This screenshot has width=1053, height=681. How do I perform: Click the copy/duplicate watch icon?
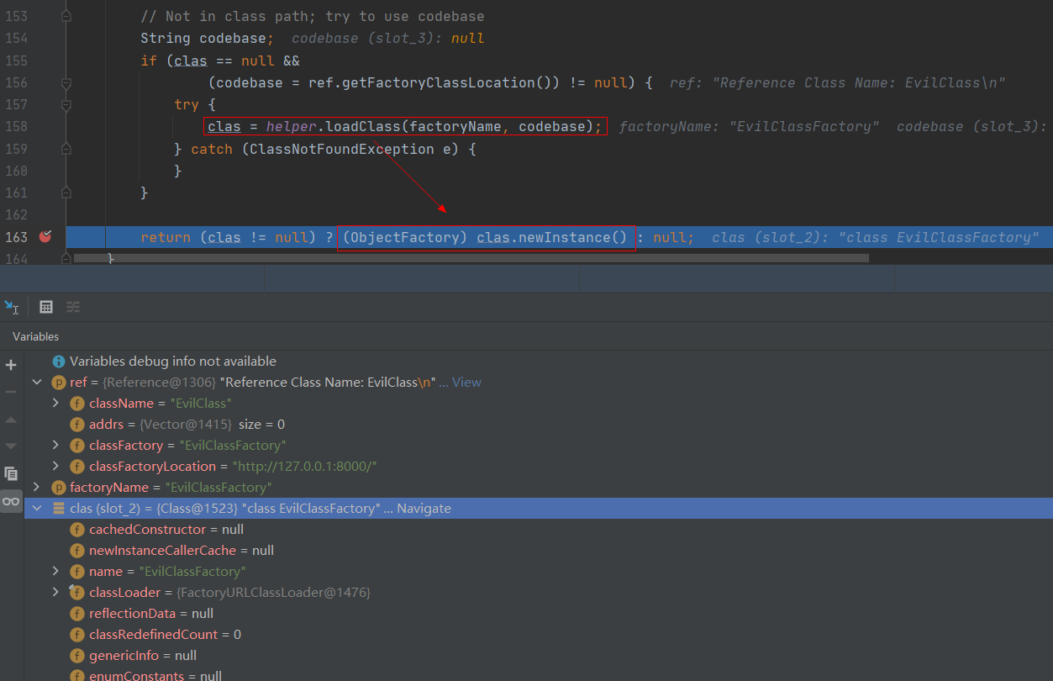[11, 473]
